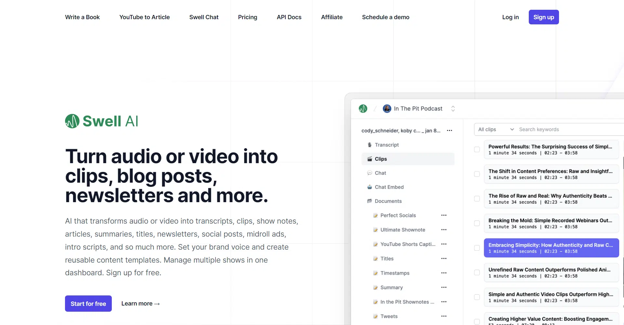
Task: Click the Documents folder icon
Action: (x=370, y=201)
